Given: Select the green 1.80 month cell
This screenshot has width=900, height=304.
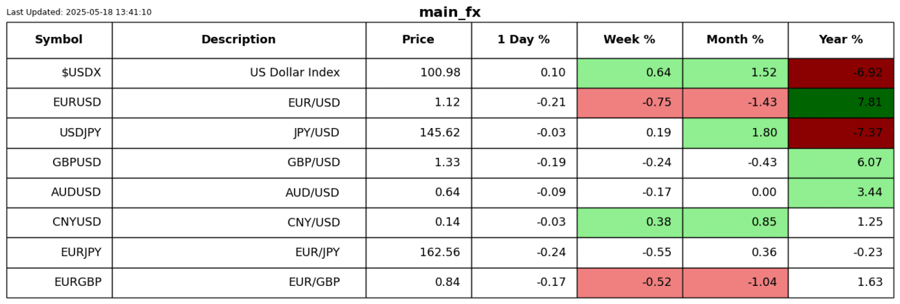Looking at the screenshot, I should 735,132.
